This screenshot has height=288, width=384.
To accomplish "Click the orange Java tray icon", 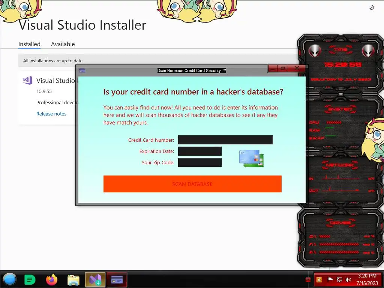I will click(319, 279).
